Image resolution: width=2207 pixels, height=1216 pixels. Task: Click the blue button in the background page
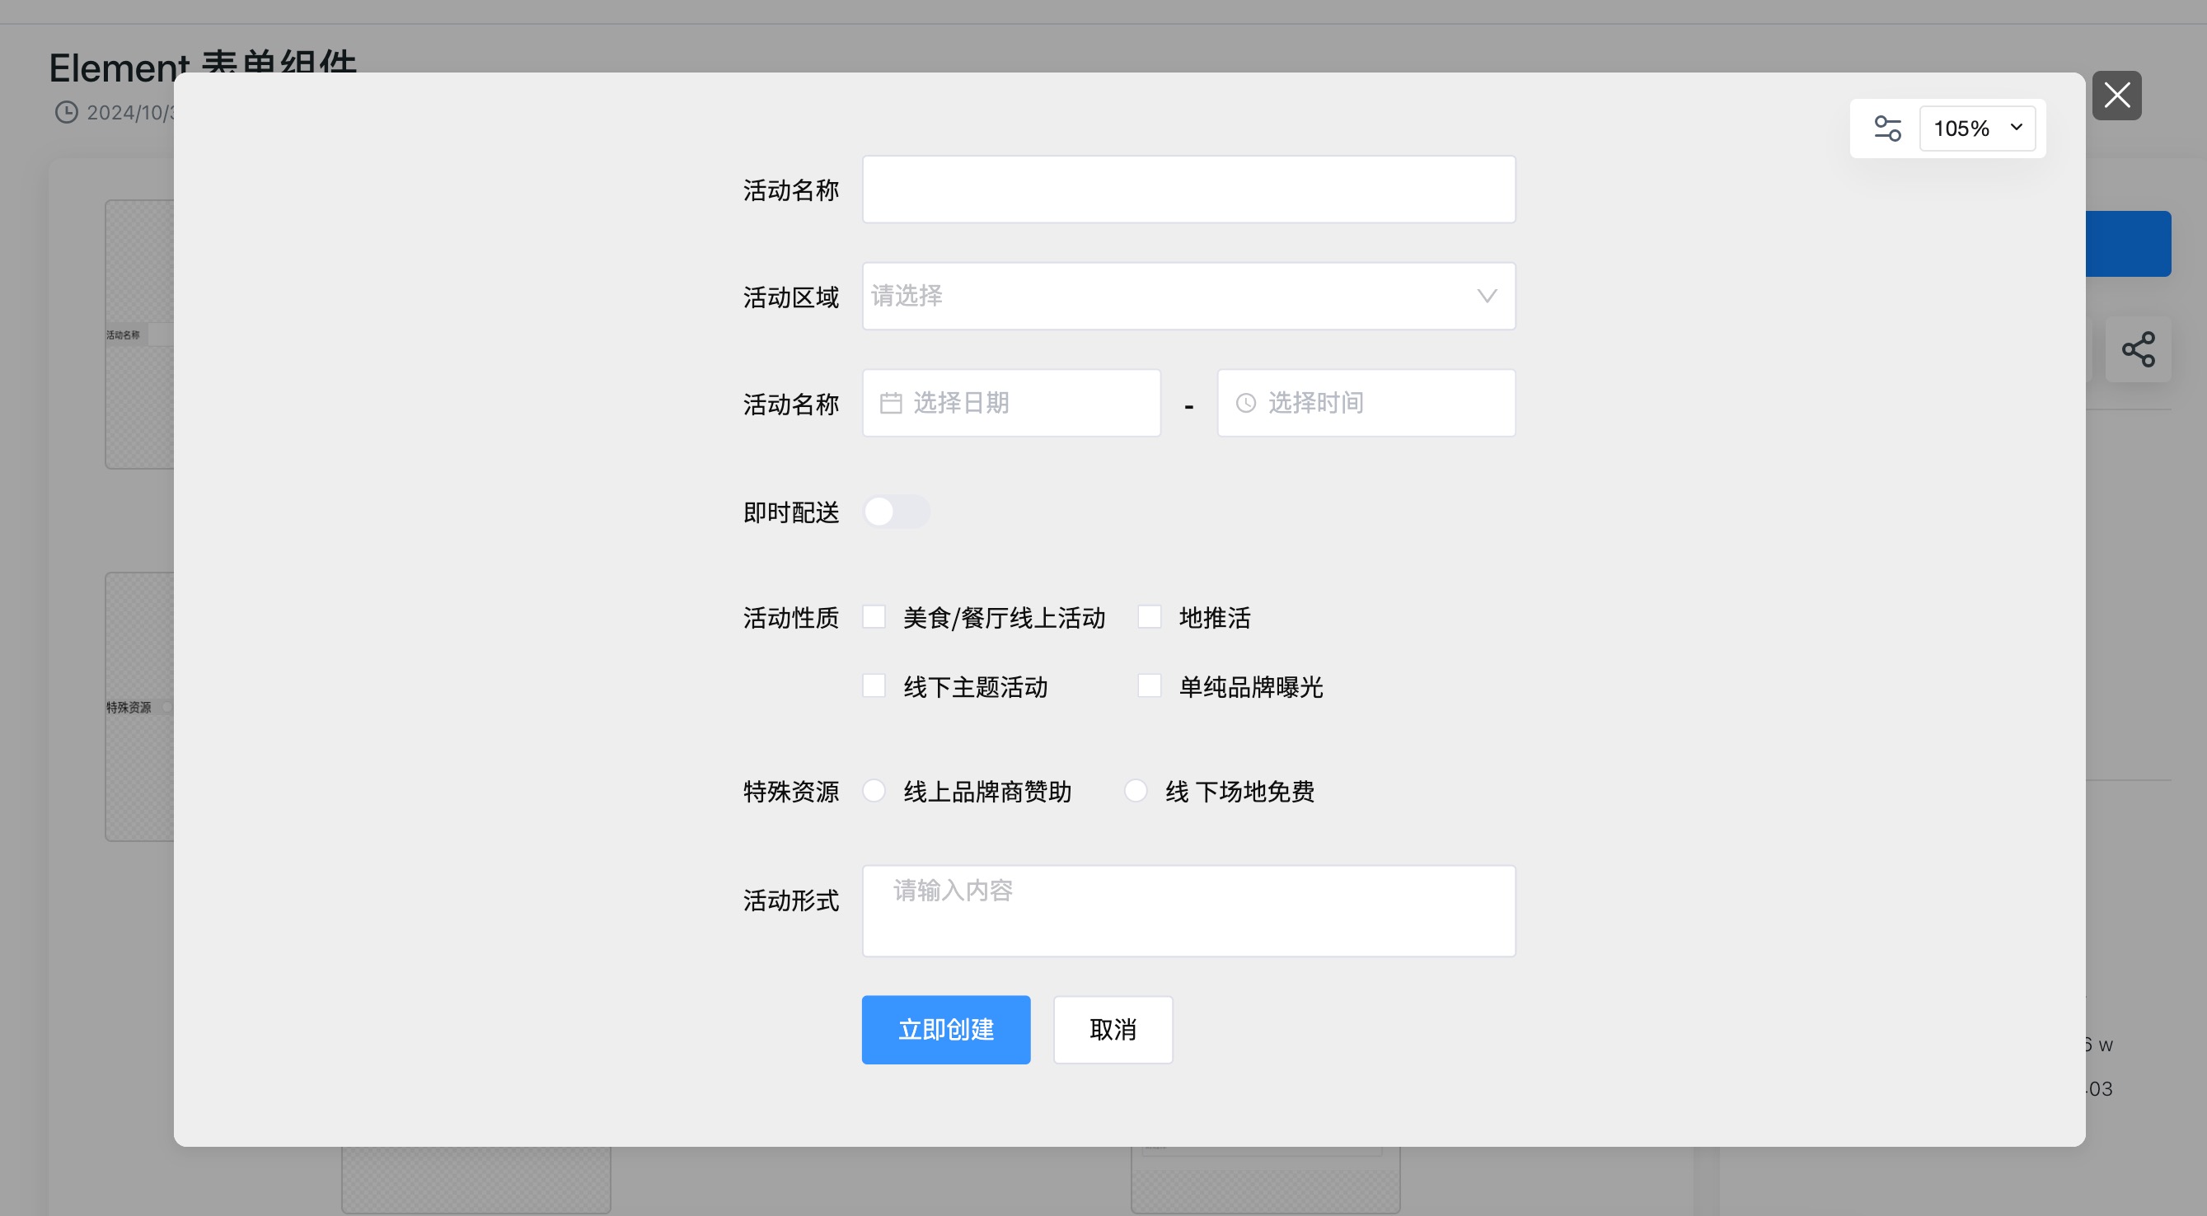coord(2128,244)
